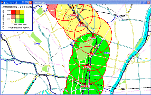The width and height of the screenshot is (151, 95).
Task: Pick the red swatch in legend grid
Action: (13, 12)
